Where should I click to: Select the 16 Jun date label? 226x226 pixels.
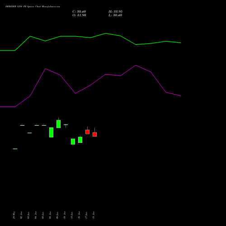(79, 215)
